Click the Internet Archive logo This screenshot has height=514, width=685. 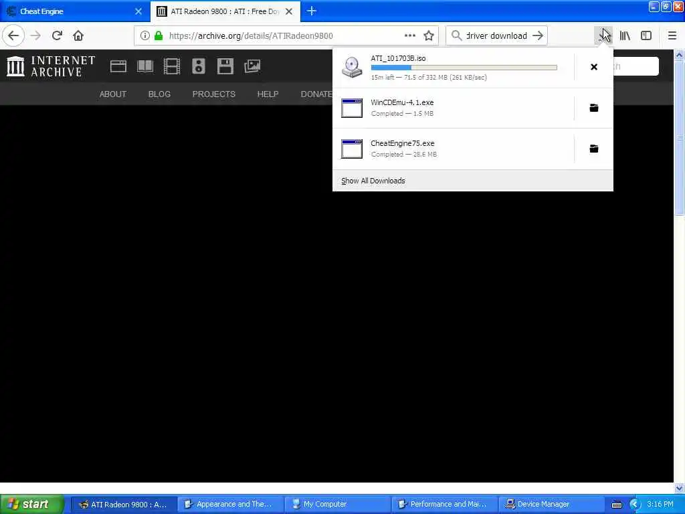[x=51, y=66]
